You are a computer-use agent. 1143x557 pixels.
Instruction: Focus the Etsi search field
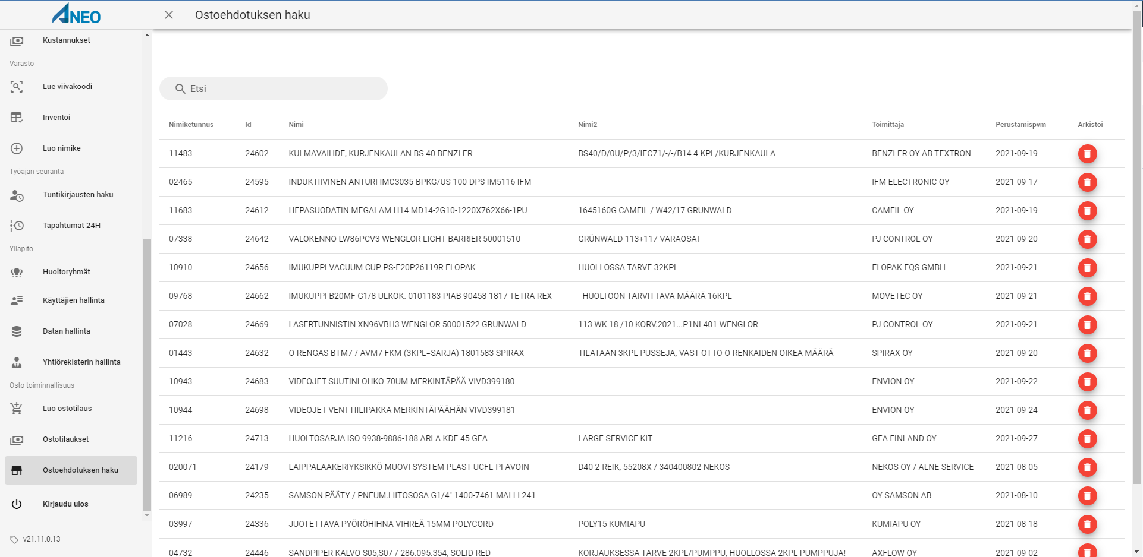[274, 88]
